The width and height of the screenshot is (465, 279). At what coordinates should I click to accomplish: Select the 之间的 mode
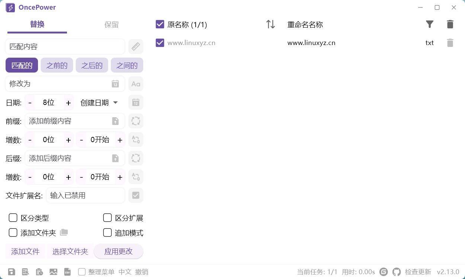click(127, 65)
